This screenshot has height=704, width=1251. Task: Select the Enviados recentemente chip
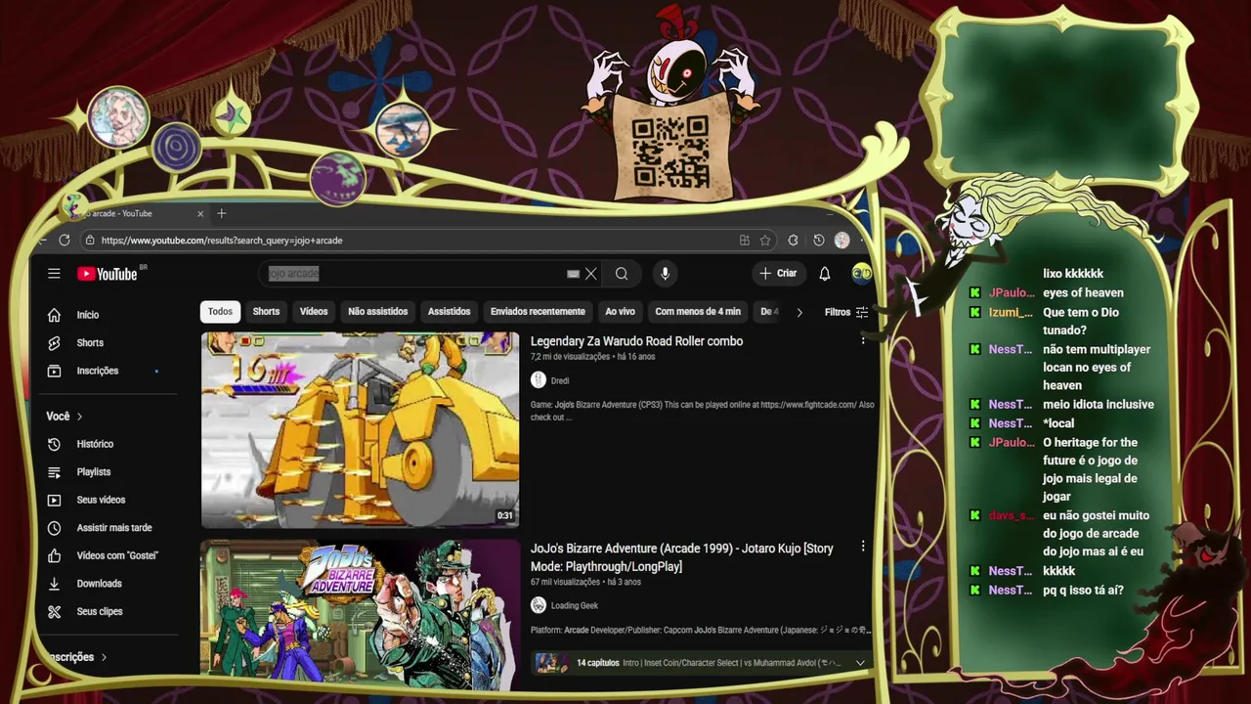538,312
